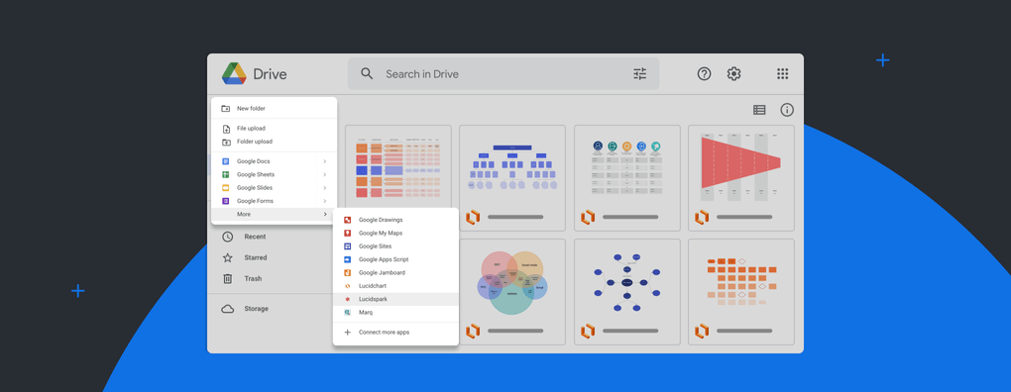Expand the Google Forms submenu arrow
The height and width of the screenshot is (392, 1011).
click(325, 201)
